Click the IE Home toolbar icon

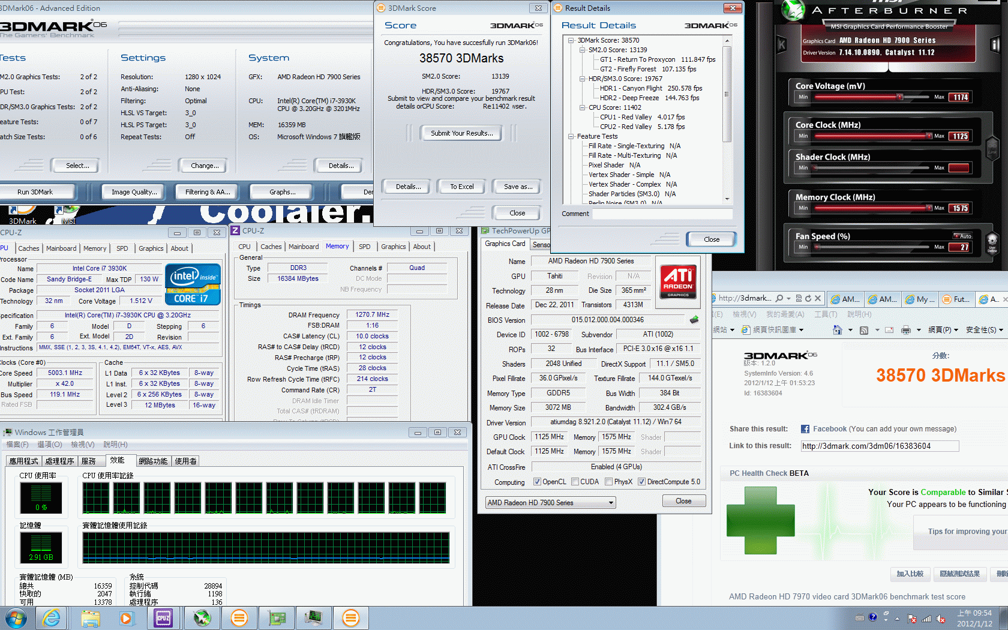pos(838,330)
